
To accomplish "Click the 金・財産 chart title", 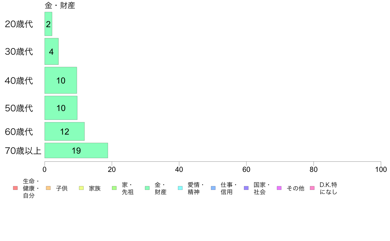I will (60, 6).
